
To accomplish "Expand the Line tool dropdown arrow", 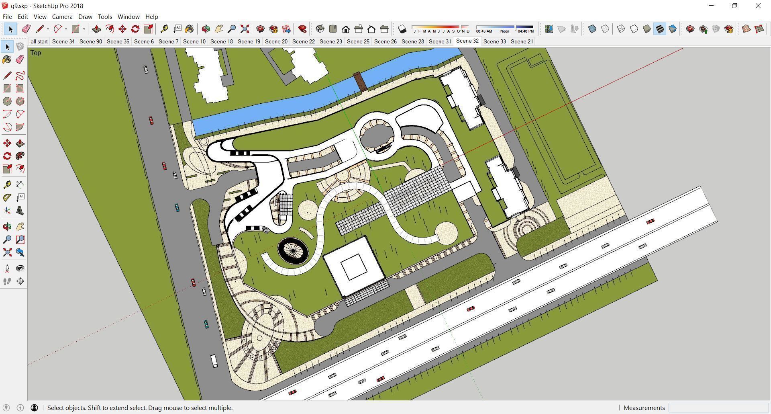I will click(48, 29).
